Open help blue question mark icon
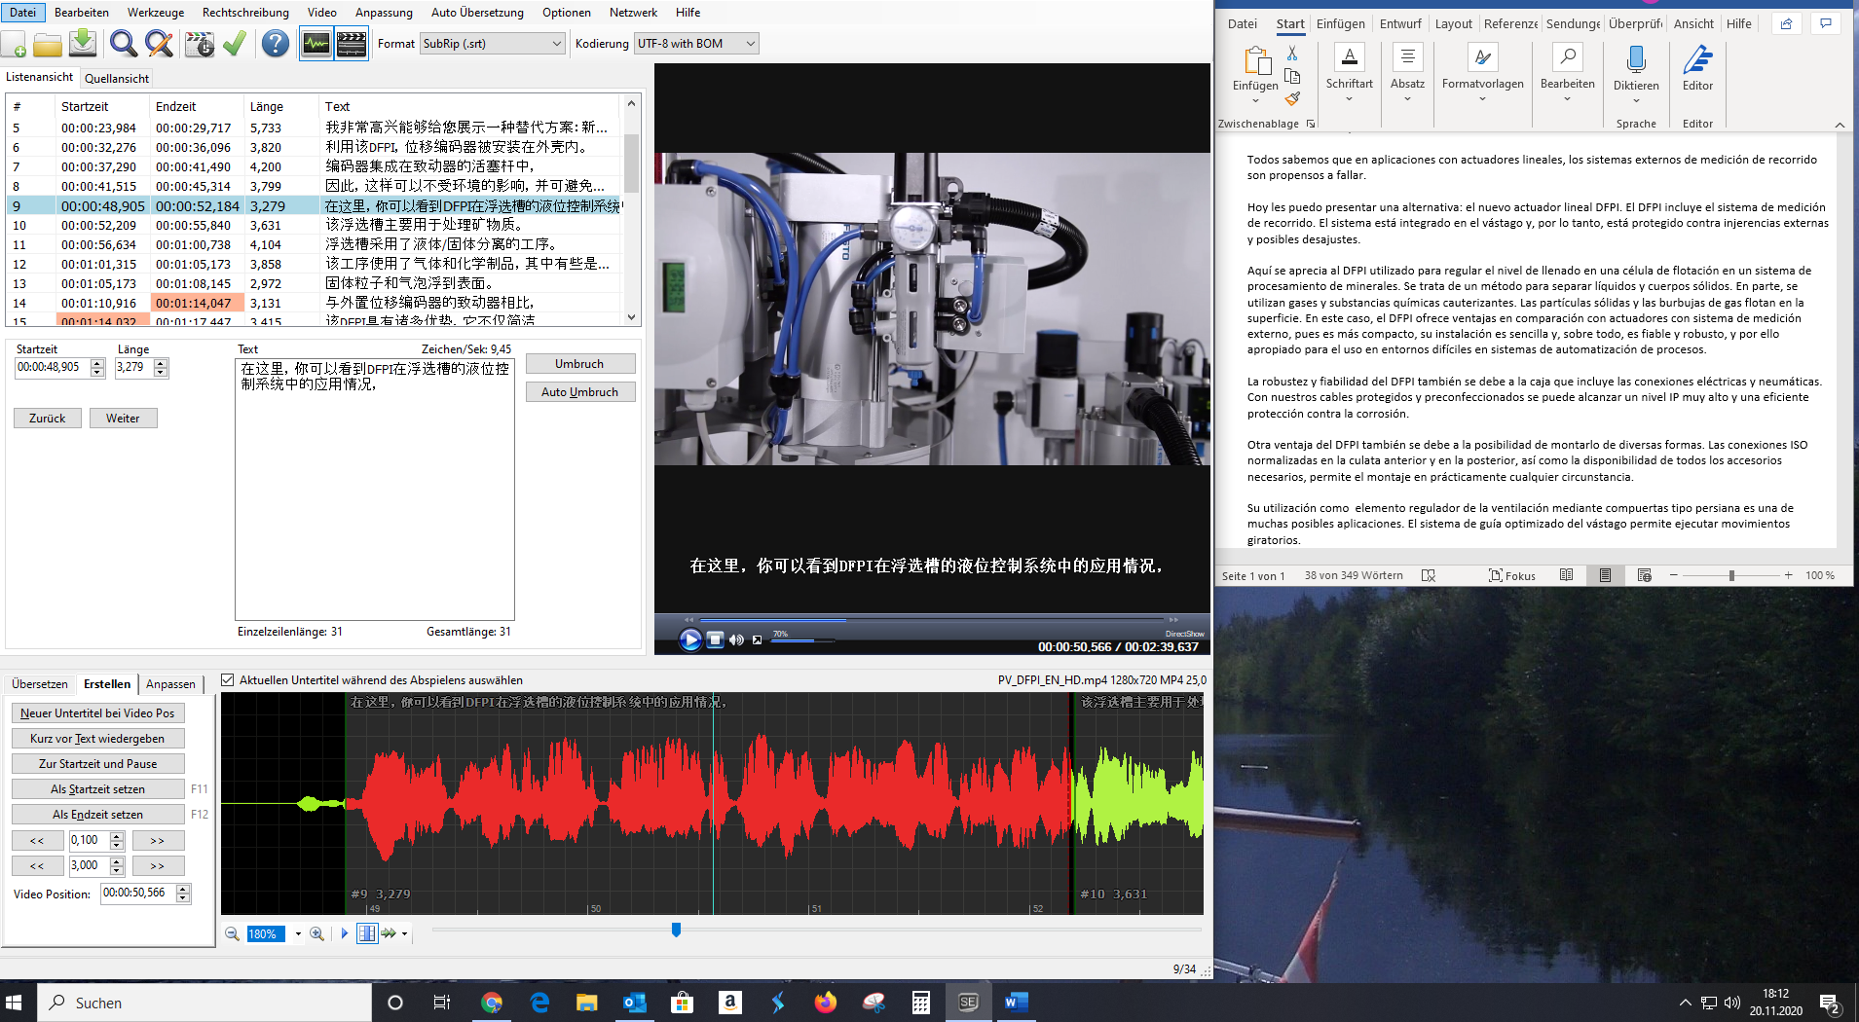 point(276,44)
